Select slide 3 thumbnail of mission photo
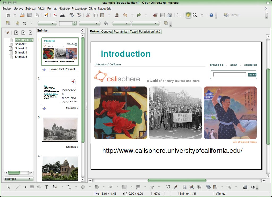The height and width of the screenshot is (197, 272). click(60, 129)
